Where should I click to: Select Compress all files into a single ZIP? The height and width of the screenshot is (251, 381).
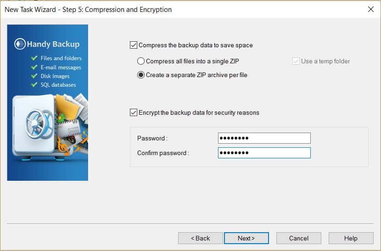(141, 61)
